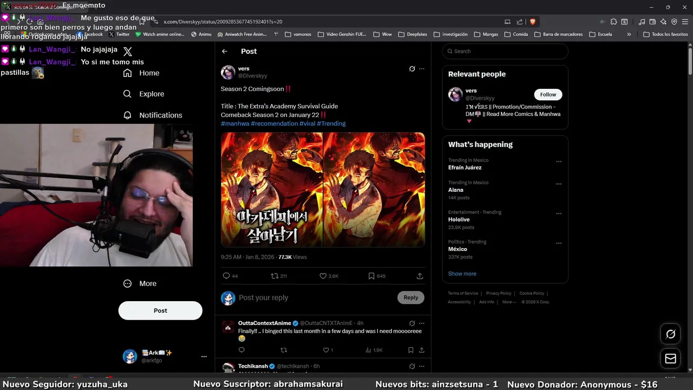The image size is (693, 390).
Task: Click the browser address bar URL
Action: (x=223, y=22)
